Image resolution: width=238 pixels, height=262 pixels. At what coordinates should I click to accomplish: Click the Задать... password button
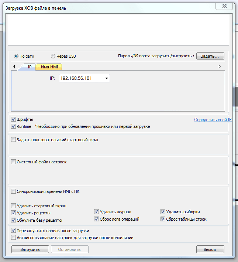210,56
